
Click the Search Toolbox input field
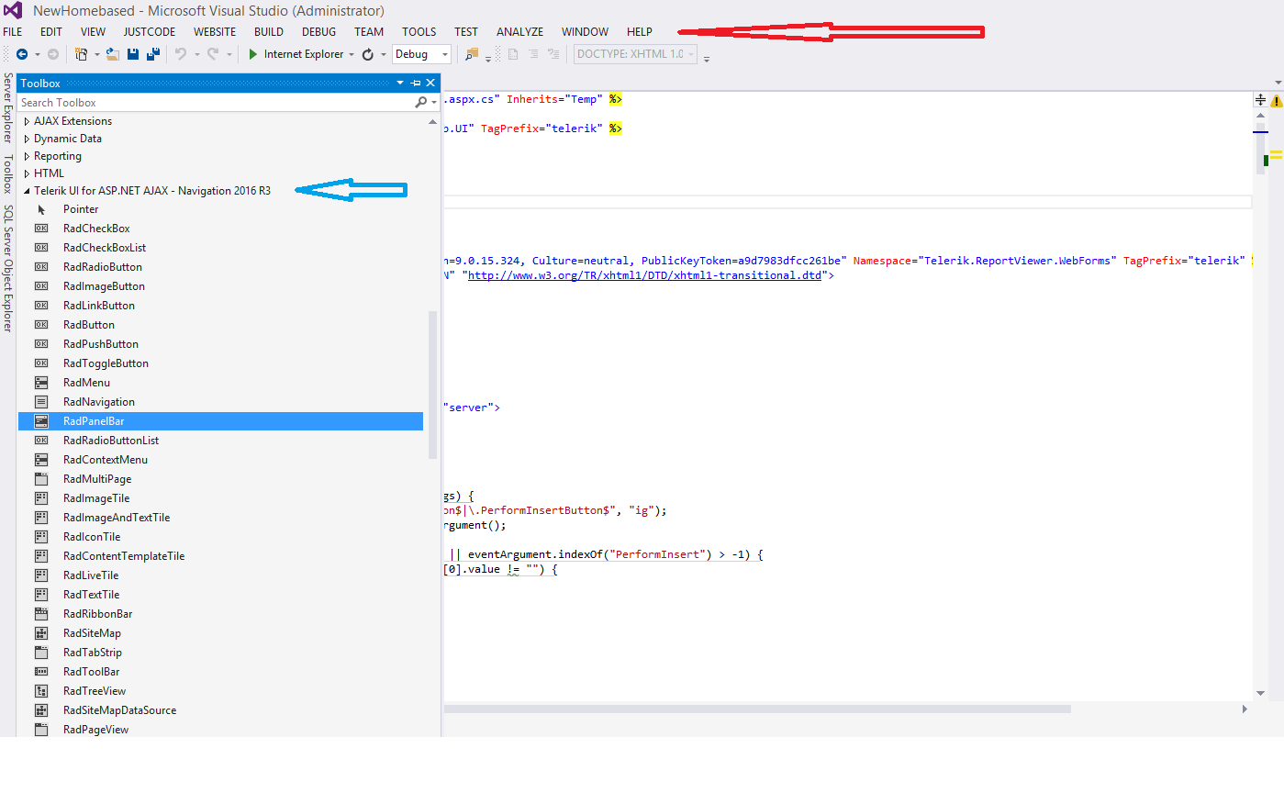coord(216,103)
